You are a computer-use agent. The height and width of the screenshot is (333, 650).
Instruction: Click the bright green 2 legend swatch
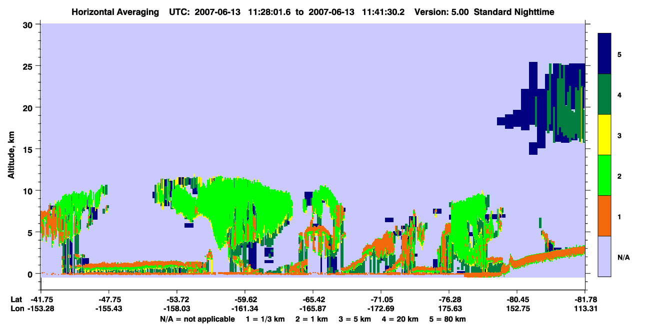(604, 175)
